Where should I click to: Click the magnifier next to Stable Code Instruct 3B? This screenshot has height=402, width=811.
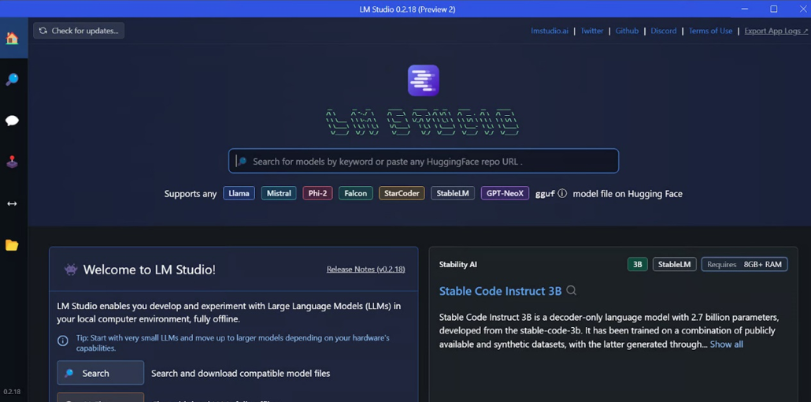(571, 291)
